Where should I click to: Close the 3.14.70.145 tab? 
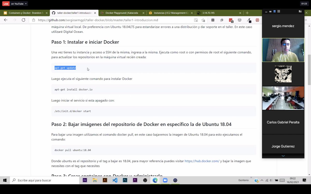240,13
